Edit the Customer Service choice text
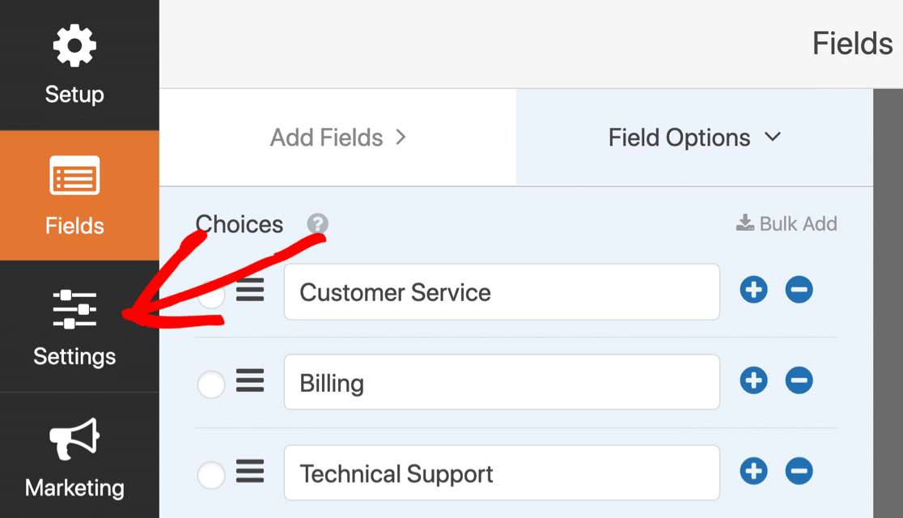Viewport: 903px width, 518px height. click(502, 292)
